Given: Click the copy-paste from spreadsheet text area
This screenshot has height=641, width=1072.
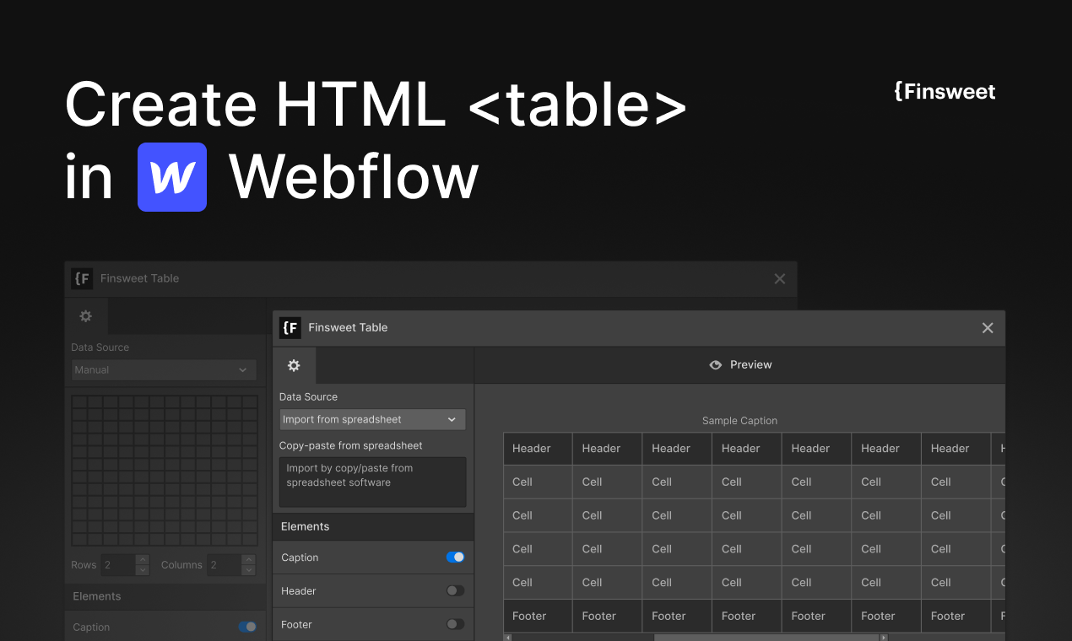Looking at the screenshot, I should tap(372, 482).
